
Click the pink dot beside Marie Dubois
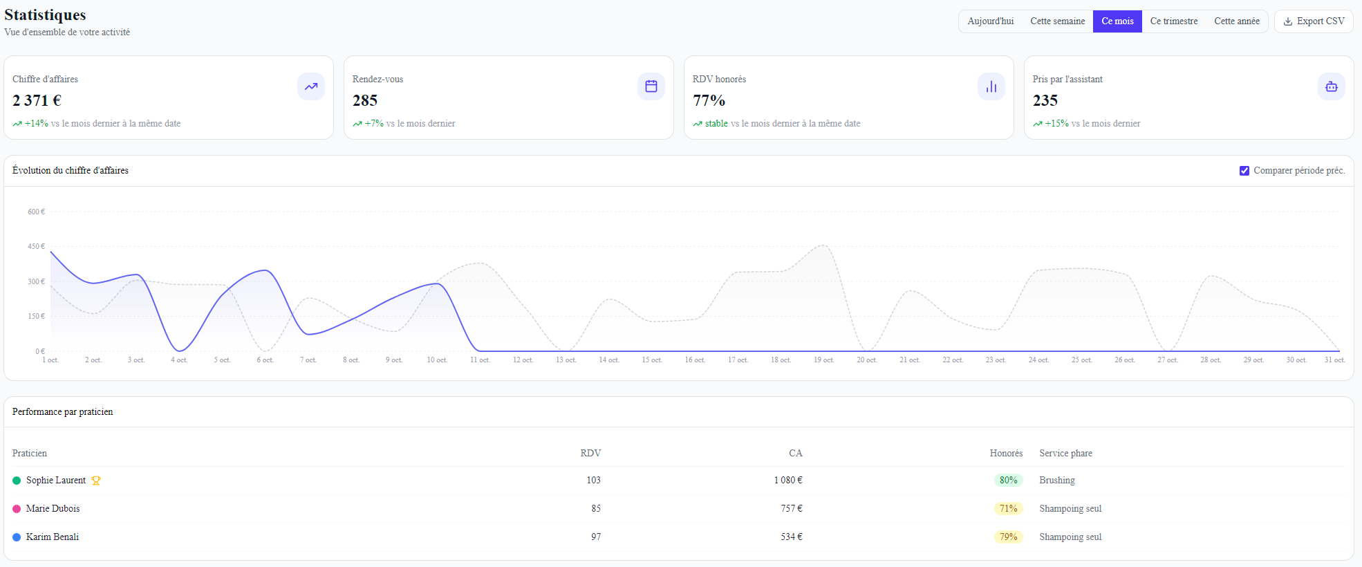click(17, 509)
